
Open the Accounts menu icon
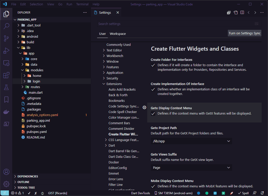pyautogui.click(x=6, y=172)
